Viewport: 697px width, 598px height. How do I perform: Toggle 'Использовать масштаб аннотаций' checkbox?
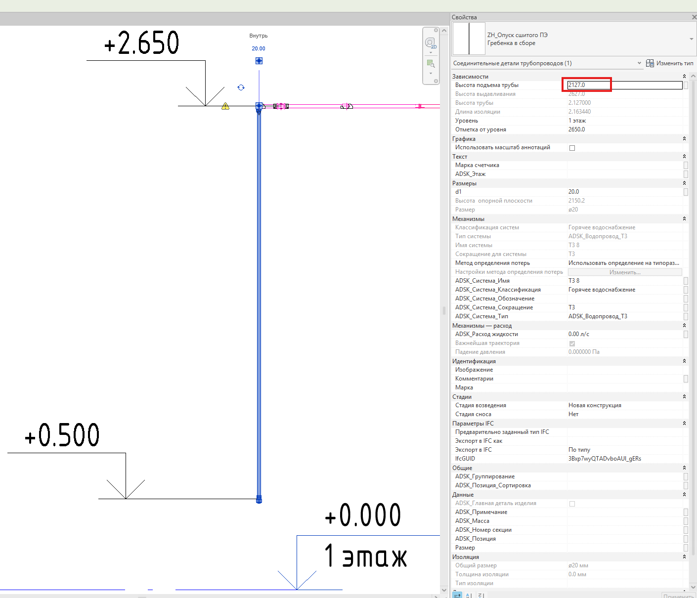click(572, 148)
